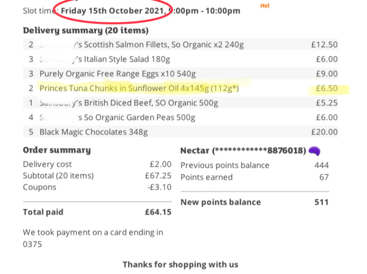Click the New points balance value 511
367x274 pixels.
click(321, 202)
